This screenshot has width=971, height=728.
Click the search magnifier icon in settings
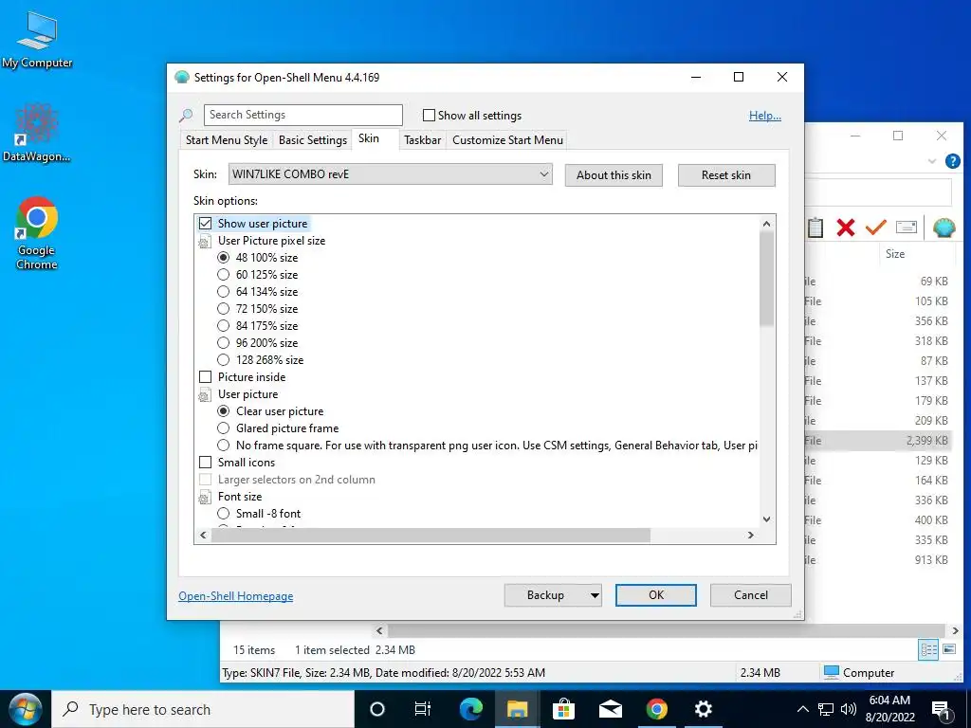[x=186, y=115]
